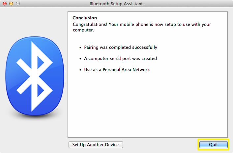
Task: Select the Conclusion heading text
Action: (85, 18)
